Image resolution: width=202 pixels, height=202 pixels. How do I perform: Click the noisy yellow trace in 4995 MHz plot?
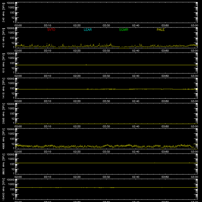coord(106,146)
